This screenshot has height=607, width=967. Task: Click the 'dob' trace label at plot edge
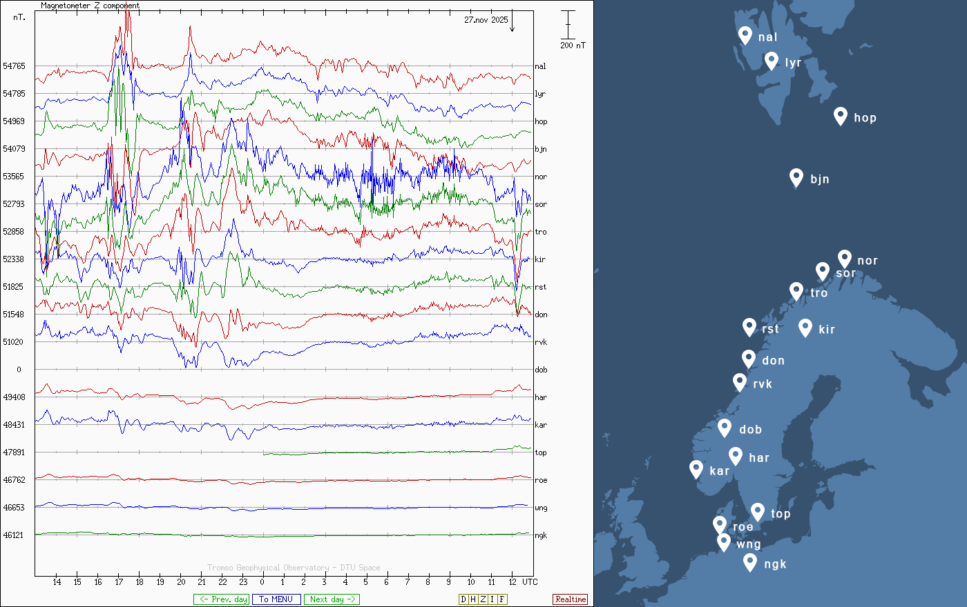(x=541, y=370)
